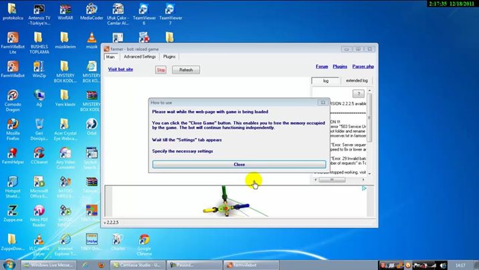
Task: Click the AdChoices icon on the banner
Action: [364, 188]
